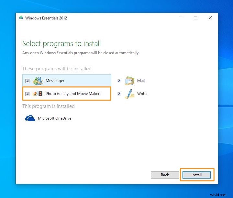Screen dimensions: 233x198
Task: Minimize the Windows Essentials installer window
Action: pyautogui.click(x=180, y=18)
